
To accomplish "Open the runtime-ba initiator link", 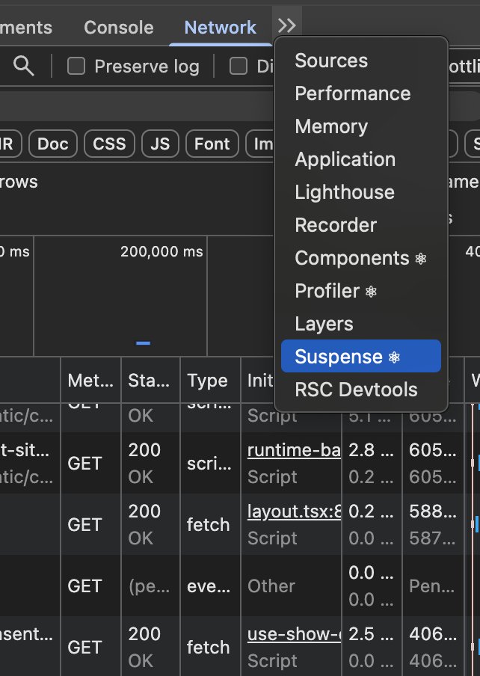I will [x=294, y=450].
